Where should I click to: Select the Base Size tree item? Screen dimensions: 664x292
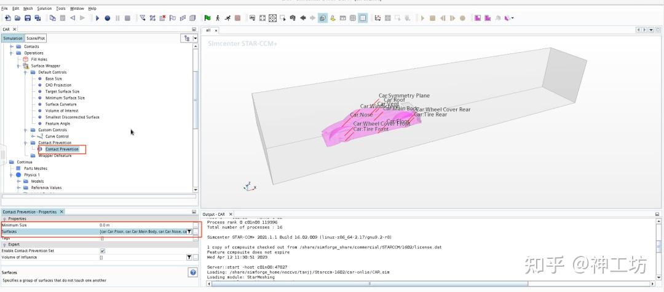coord(53,79)
